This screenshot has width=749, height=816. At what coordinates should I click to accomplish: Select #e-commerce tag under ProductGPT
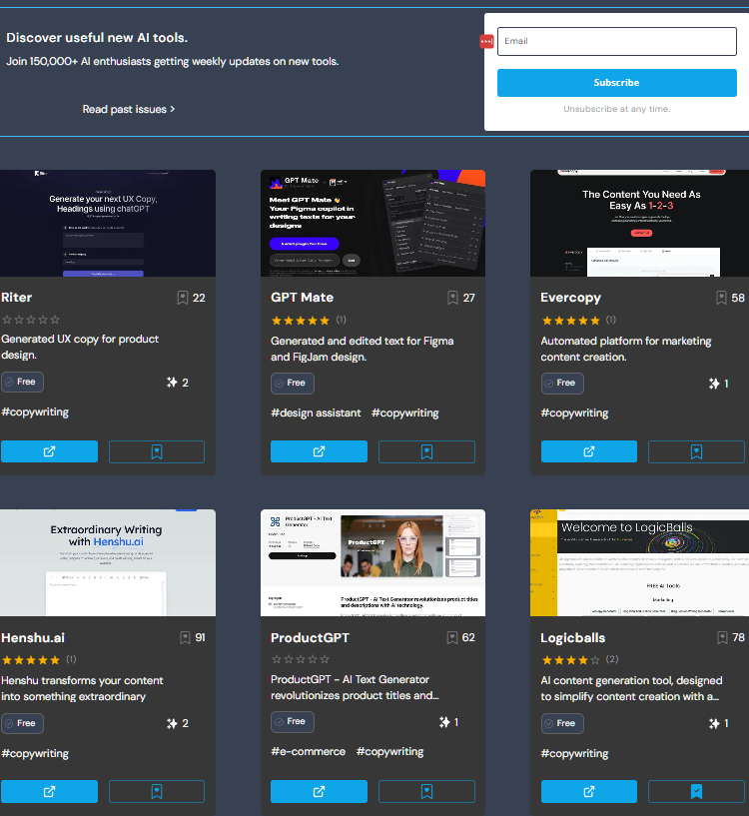pyautogui.click(x=309, y=752)
